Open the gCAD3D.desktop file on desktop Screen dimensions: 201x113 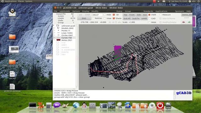12,88
